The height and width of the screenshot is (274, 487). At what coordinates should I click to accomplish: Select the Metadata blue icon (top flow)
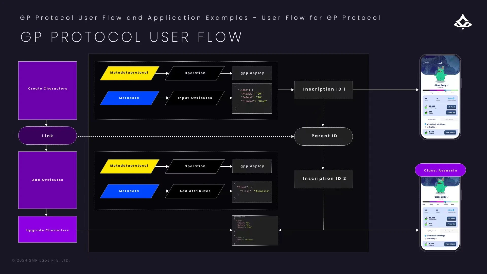(129, 98)
